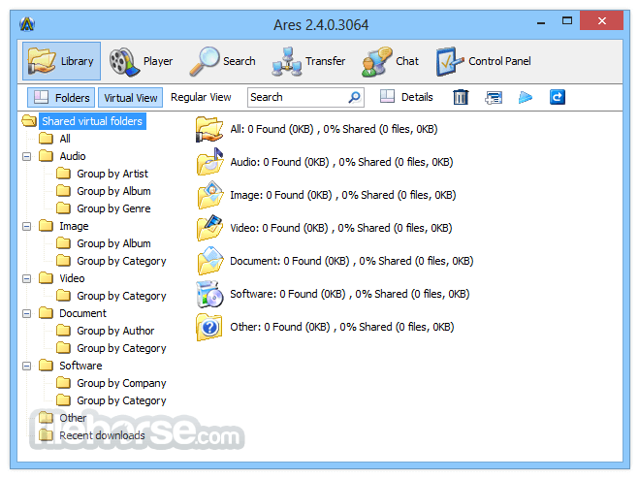Click the Document summary folder icon
Viewport: 639px width, 479px height.
[209, 261]
